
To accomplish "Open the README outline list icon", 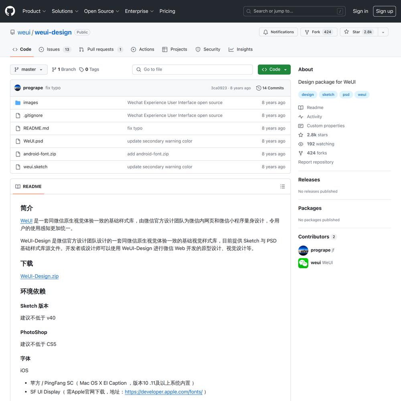I will [x=282, y=186].
